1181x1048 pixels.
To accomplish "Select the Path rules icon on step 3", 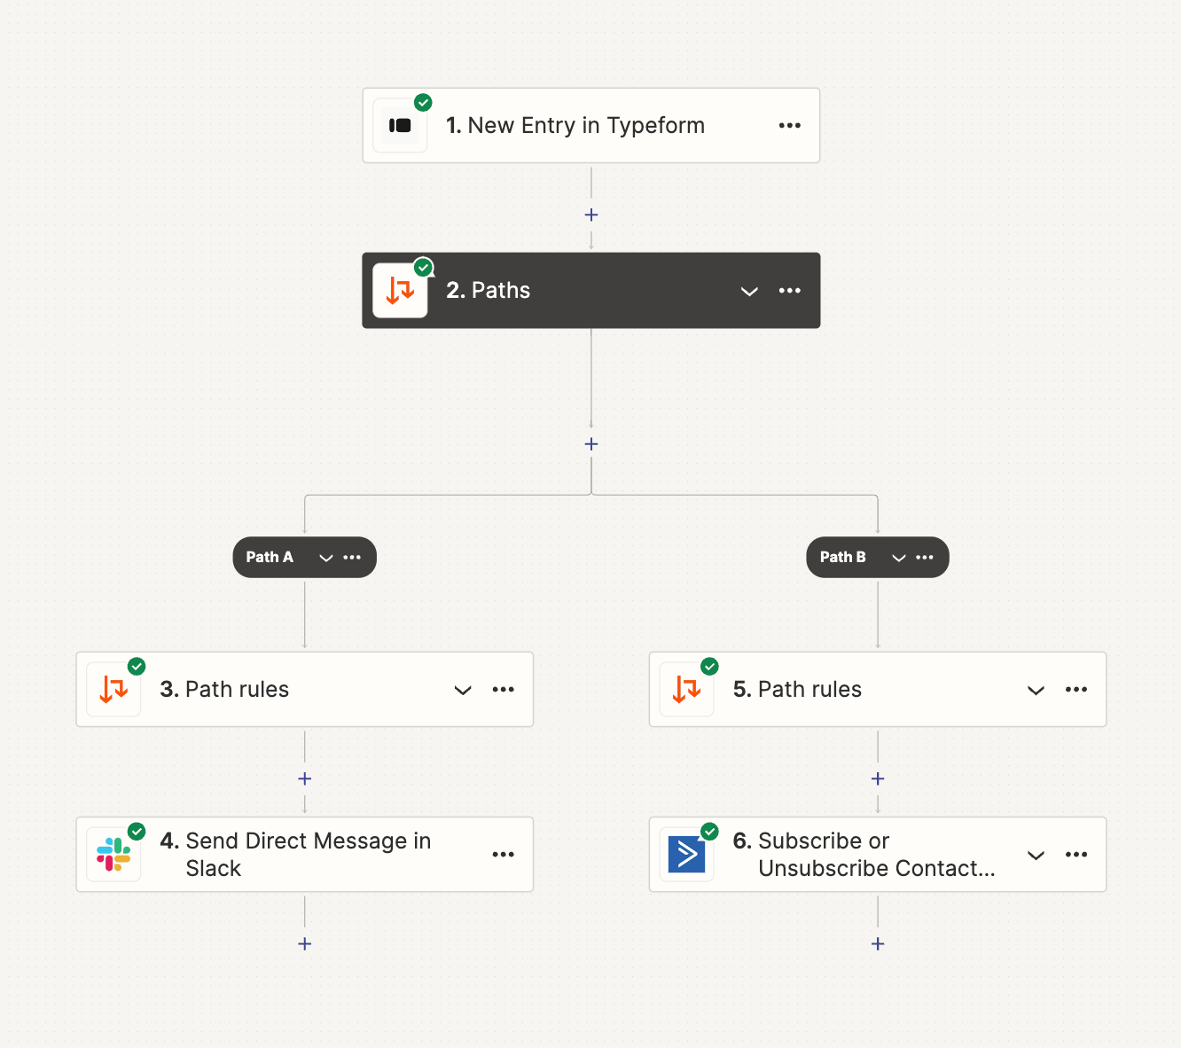I will (x=114, y=689).
